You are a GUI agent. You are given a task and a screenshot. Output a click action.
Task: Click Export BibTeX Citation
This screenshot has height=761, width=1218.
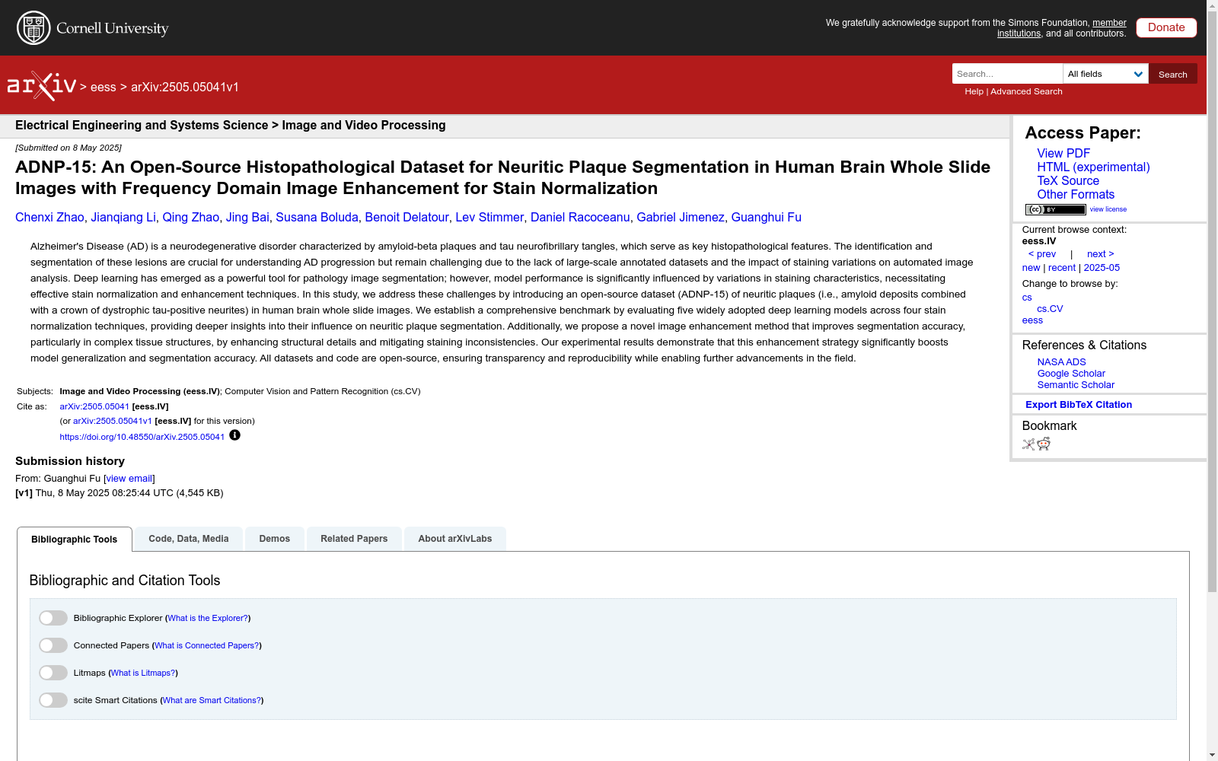tap(1079, 405)
